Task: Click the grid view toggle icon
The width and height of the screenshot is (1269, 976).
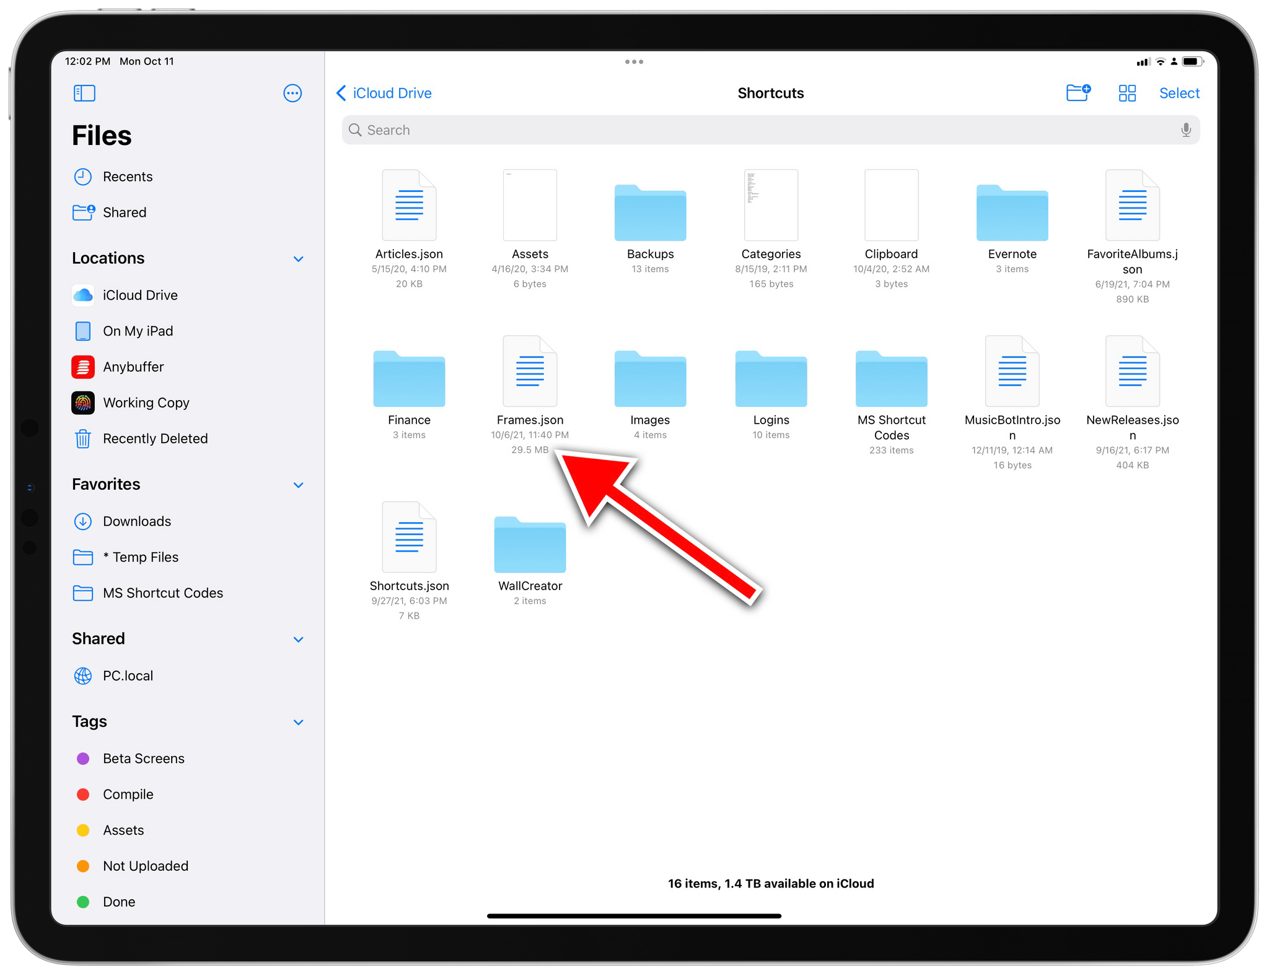Action: pyautogui.click(x=1125, y=94)
